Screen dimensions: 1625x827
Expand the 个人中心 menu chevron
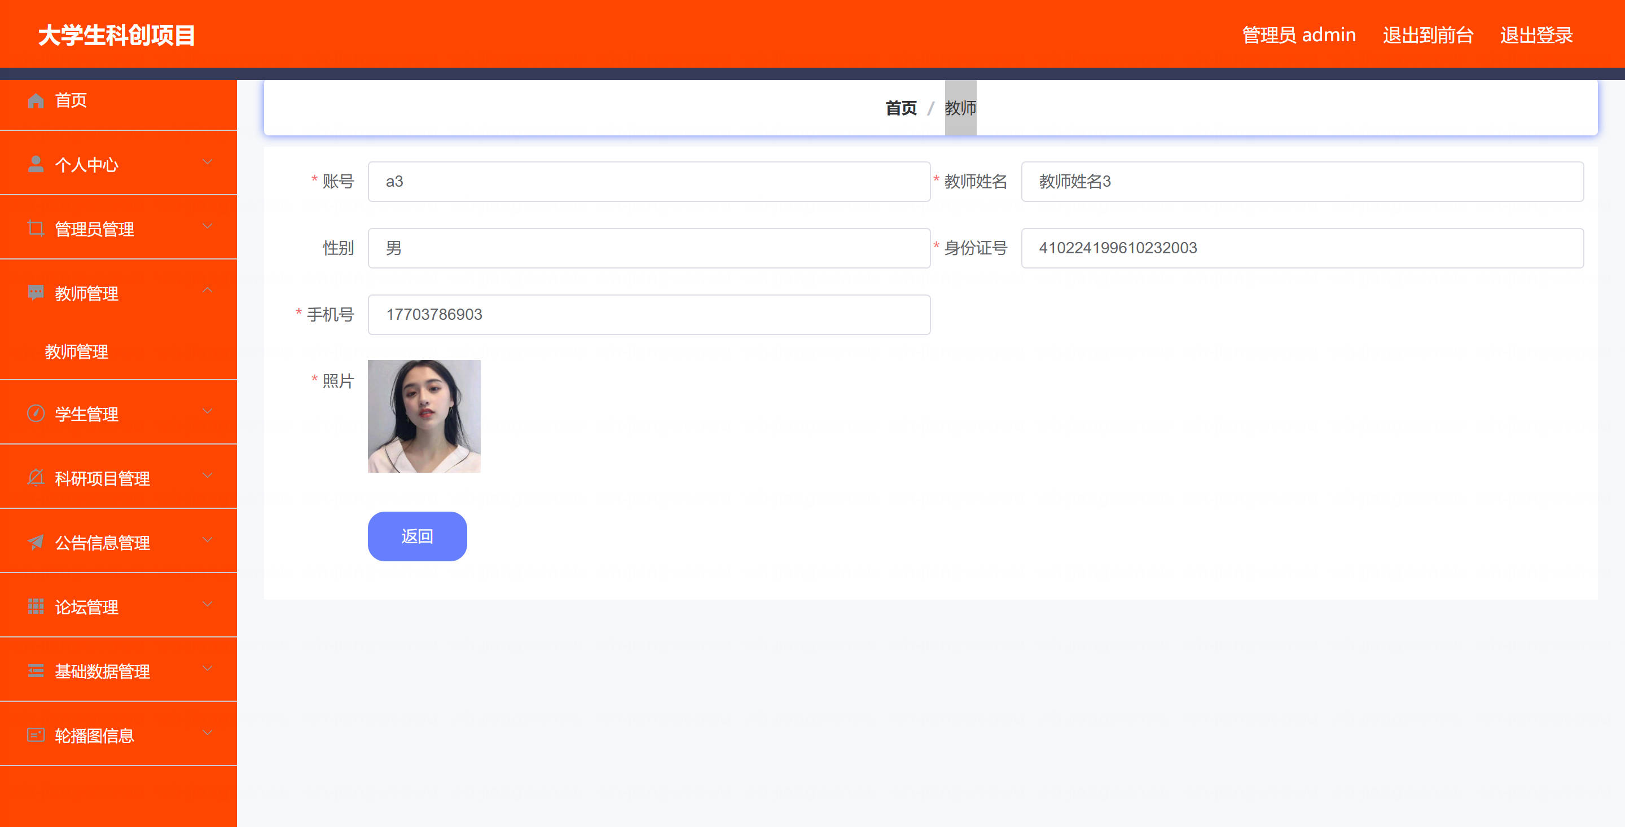207,163
